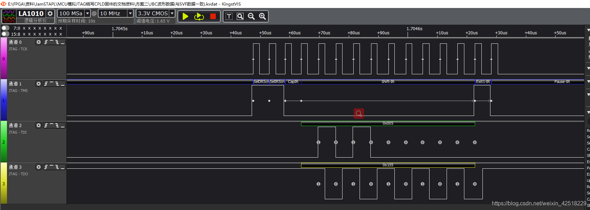Image resolution: width=590 pixels, height=210 pixels.
Task: Open the 3.3V CMOS voltage dropdown
Action: pos(172,13)
